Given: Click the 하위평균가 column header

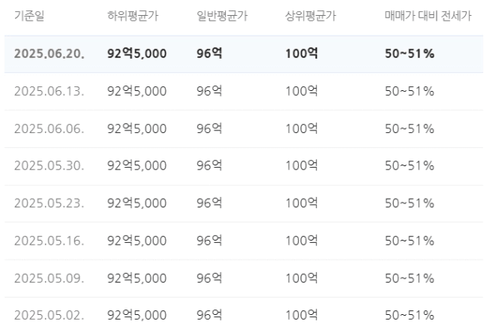Looking at the screenshot, I should point(132,16).
